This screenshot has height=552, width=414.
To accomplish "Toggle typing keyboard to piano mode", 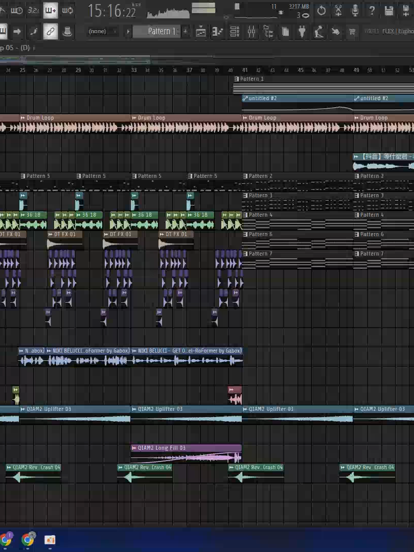I will [x=51, y=10].
